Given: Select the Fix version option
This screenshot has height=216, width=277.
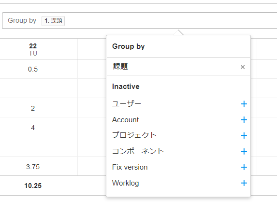Looking at the screenshot, I should (130, 167).
